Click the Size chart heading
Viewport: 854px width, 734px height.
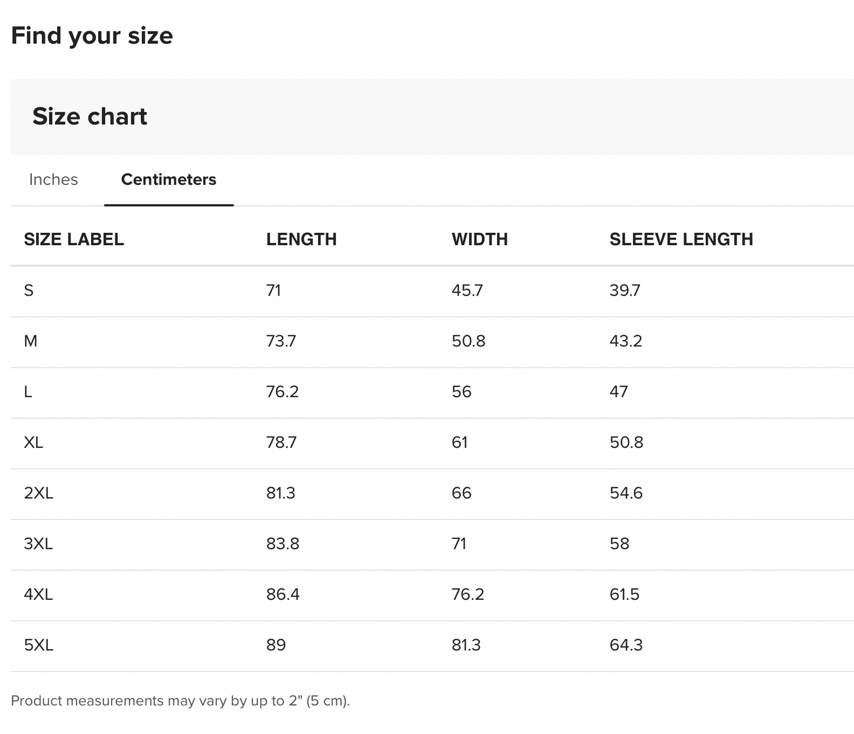click(x=90, y=116)
